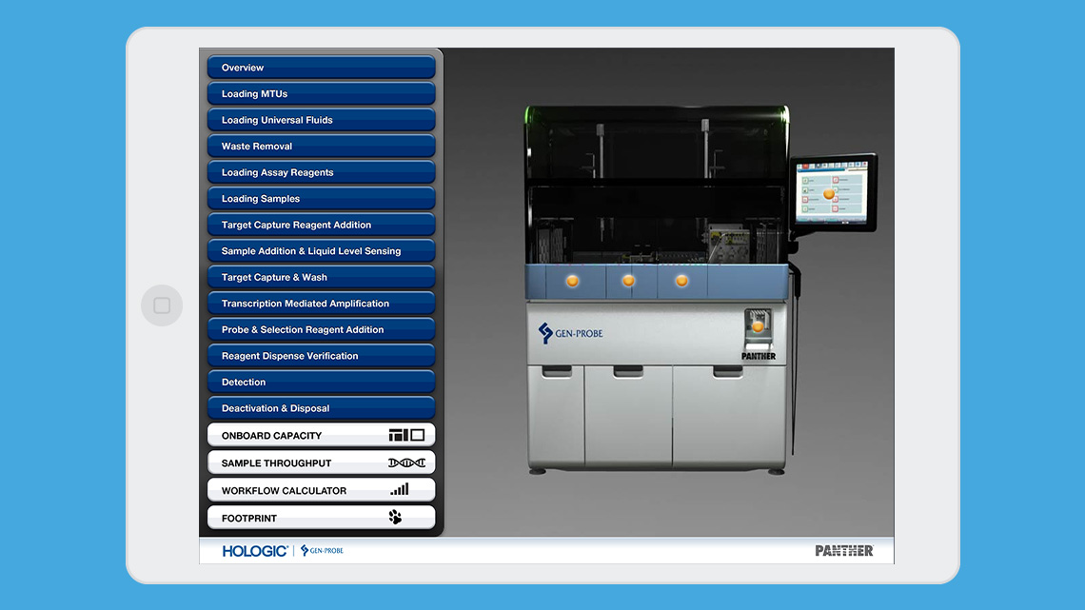
Task: Select Loading MTUs
Action: coord(321,93)
